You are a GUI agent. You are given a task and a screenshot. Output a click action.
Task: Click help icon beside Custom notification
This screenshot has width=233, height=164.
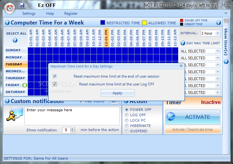(x=7, y=101)
